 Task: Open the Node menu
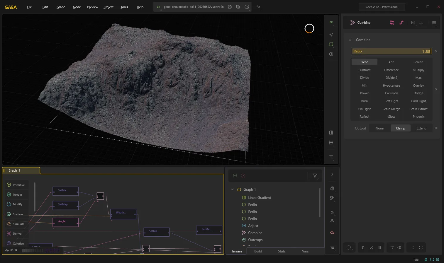tap(77, 7)
